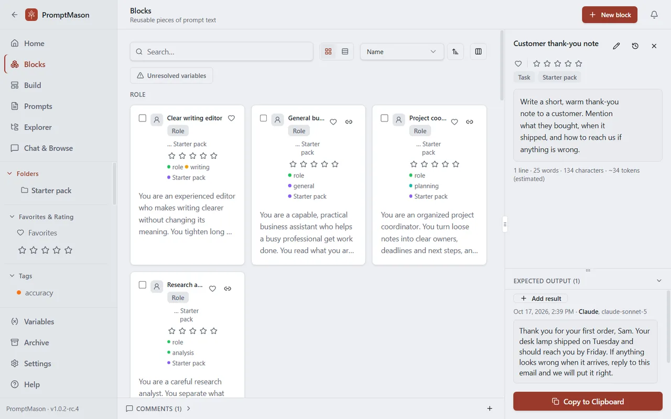Image resolution: width=671 pixels, height=419 pixels.
Task: Expand the Comments (1) section
Action: tap(158, 409)
